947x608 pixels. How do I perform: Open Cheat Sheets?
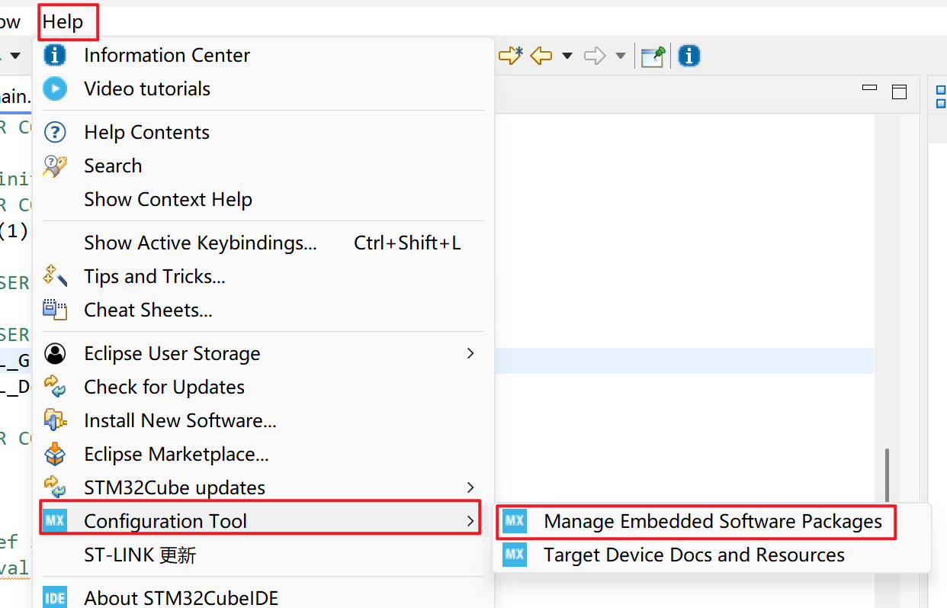tap(148, 310)
